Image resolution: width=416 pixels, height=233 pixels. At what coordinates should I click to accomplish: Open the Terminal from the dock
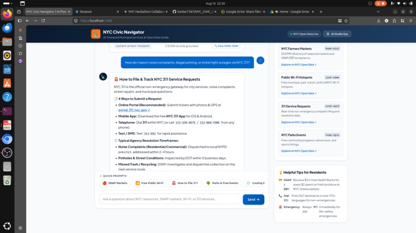7,111
